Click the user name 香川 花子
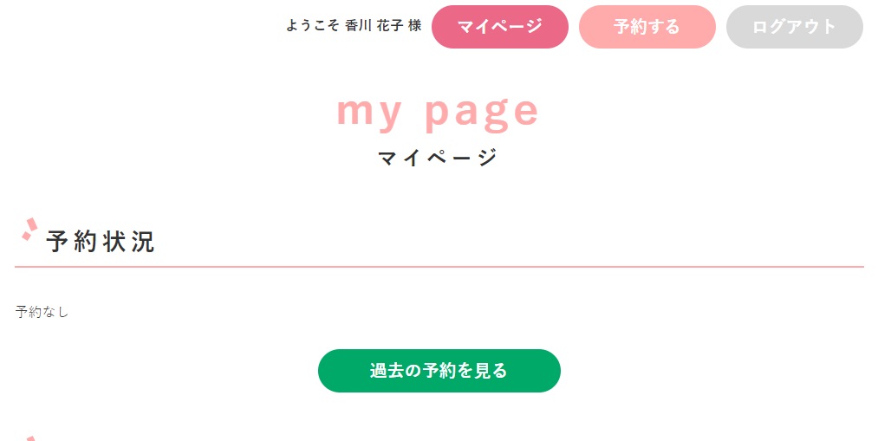878x441 pixels. [x=374, y=26]
